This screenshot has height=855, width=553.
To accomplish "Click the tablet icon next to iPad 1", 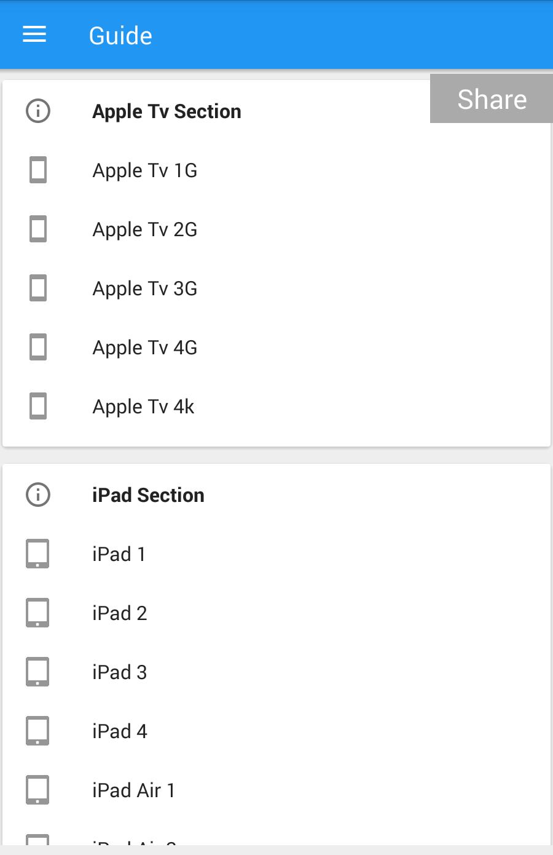I will 37,554.
